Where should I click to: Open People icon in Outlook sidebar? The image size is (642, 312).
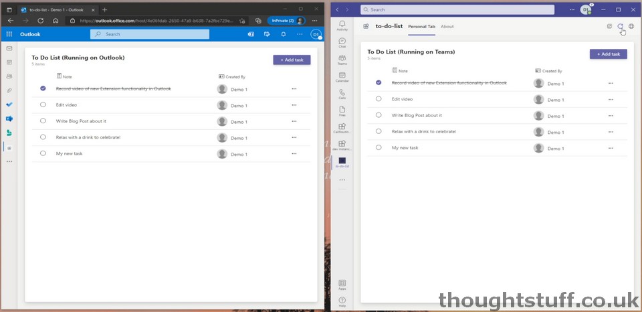[9, 76]
